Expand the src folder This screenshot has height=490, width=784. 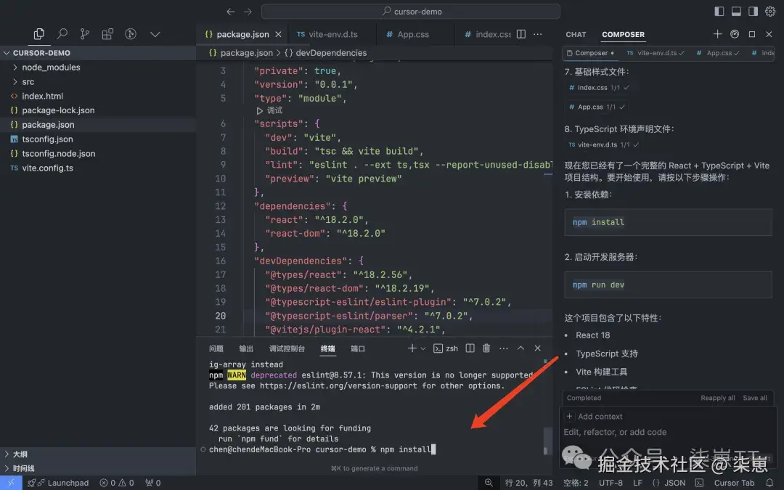97,81
